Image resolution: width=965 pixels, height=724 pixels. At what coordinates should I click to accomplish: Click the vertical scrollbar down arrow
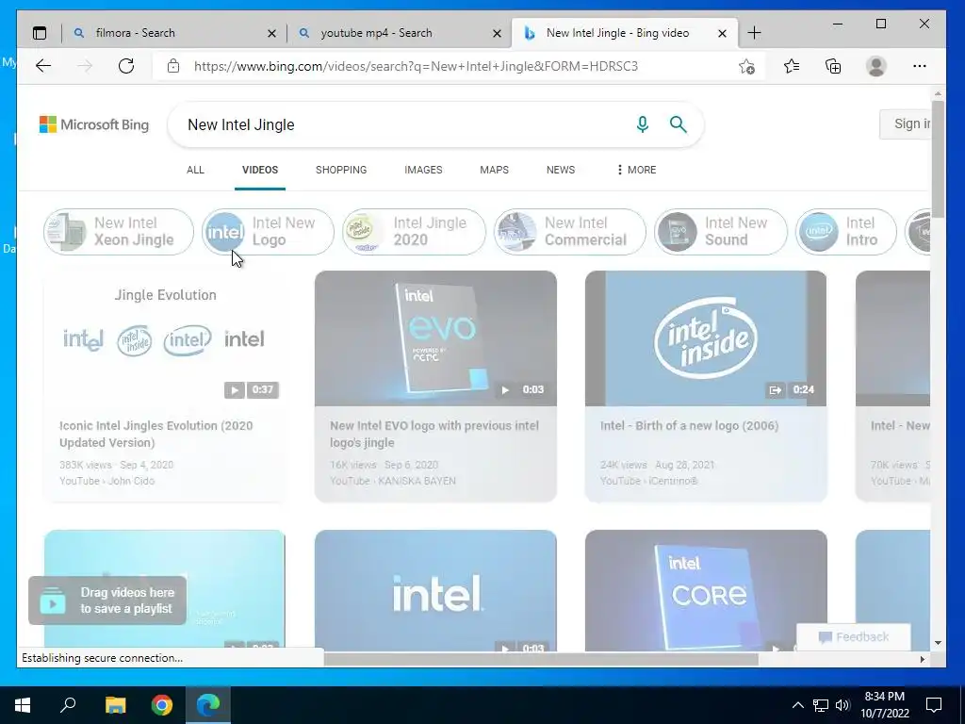tap(938, 643)
